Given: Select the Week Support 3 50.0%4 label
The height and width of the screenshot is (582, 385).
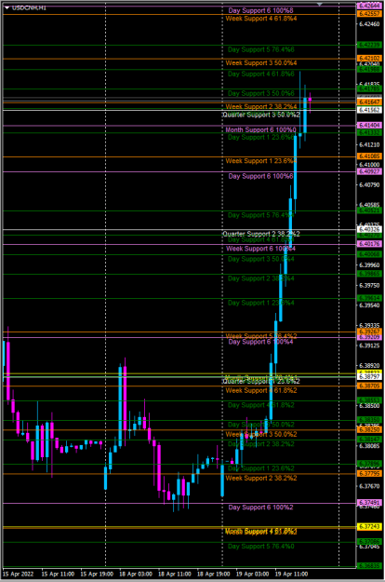Looking at the screenshot, I should [261, 62].
